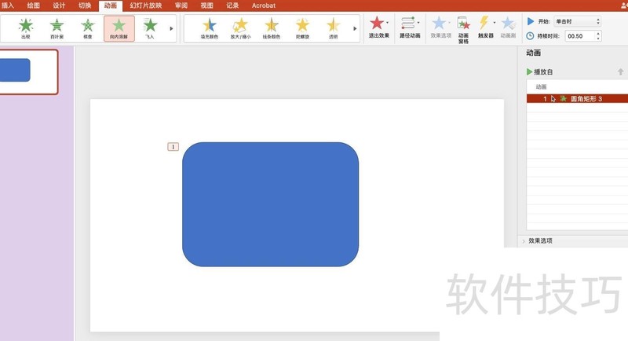Select the 陀螺旋 emphasis animation

302,28
